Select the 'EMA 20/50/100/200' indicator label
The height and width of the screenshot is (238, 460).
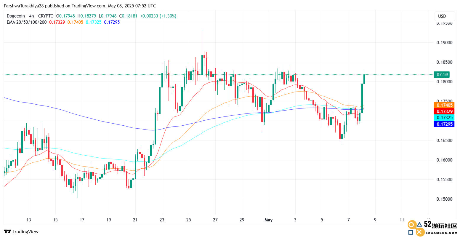pos(27,22)
